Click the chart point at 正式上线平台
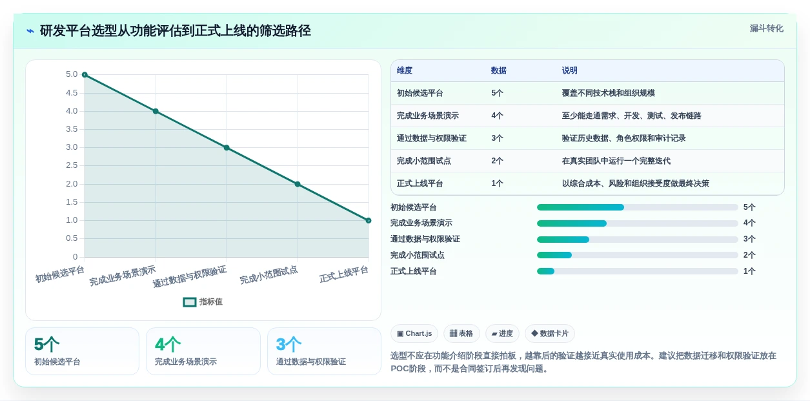Image resolution: width=810 pixels, height=401 pixels. point(369,220)
